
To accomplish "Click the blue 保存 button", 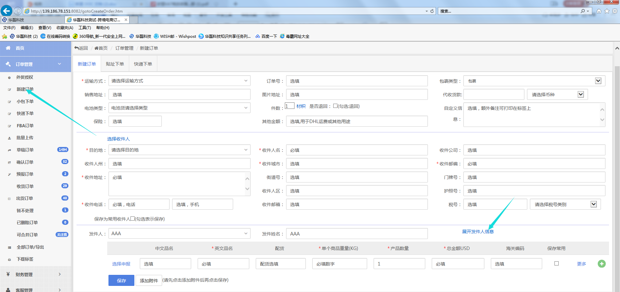I will (x=121, y=280).
